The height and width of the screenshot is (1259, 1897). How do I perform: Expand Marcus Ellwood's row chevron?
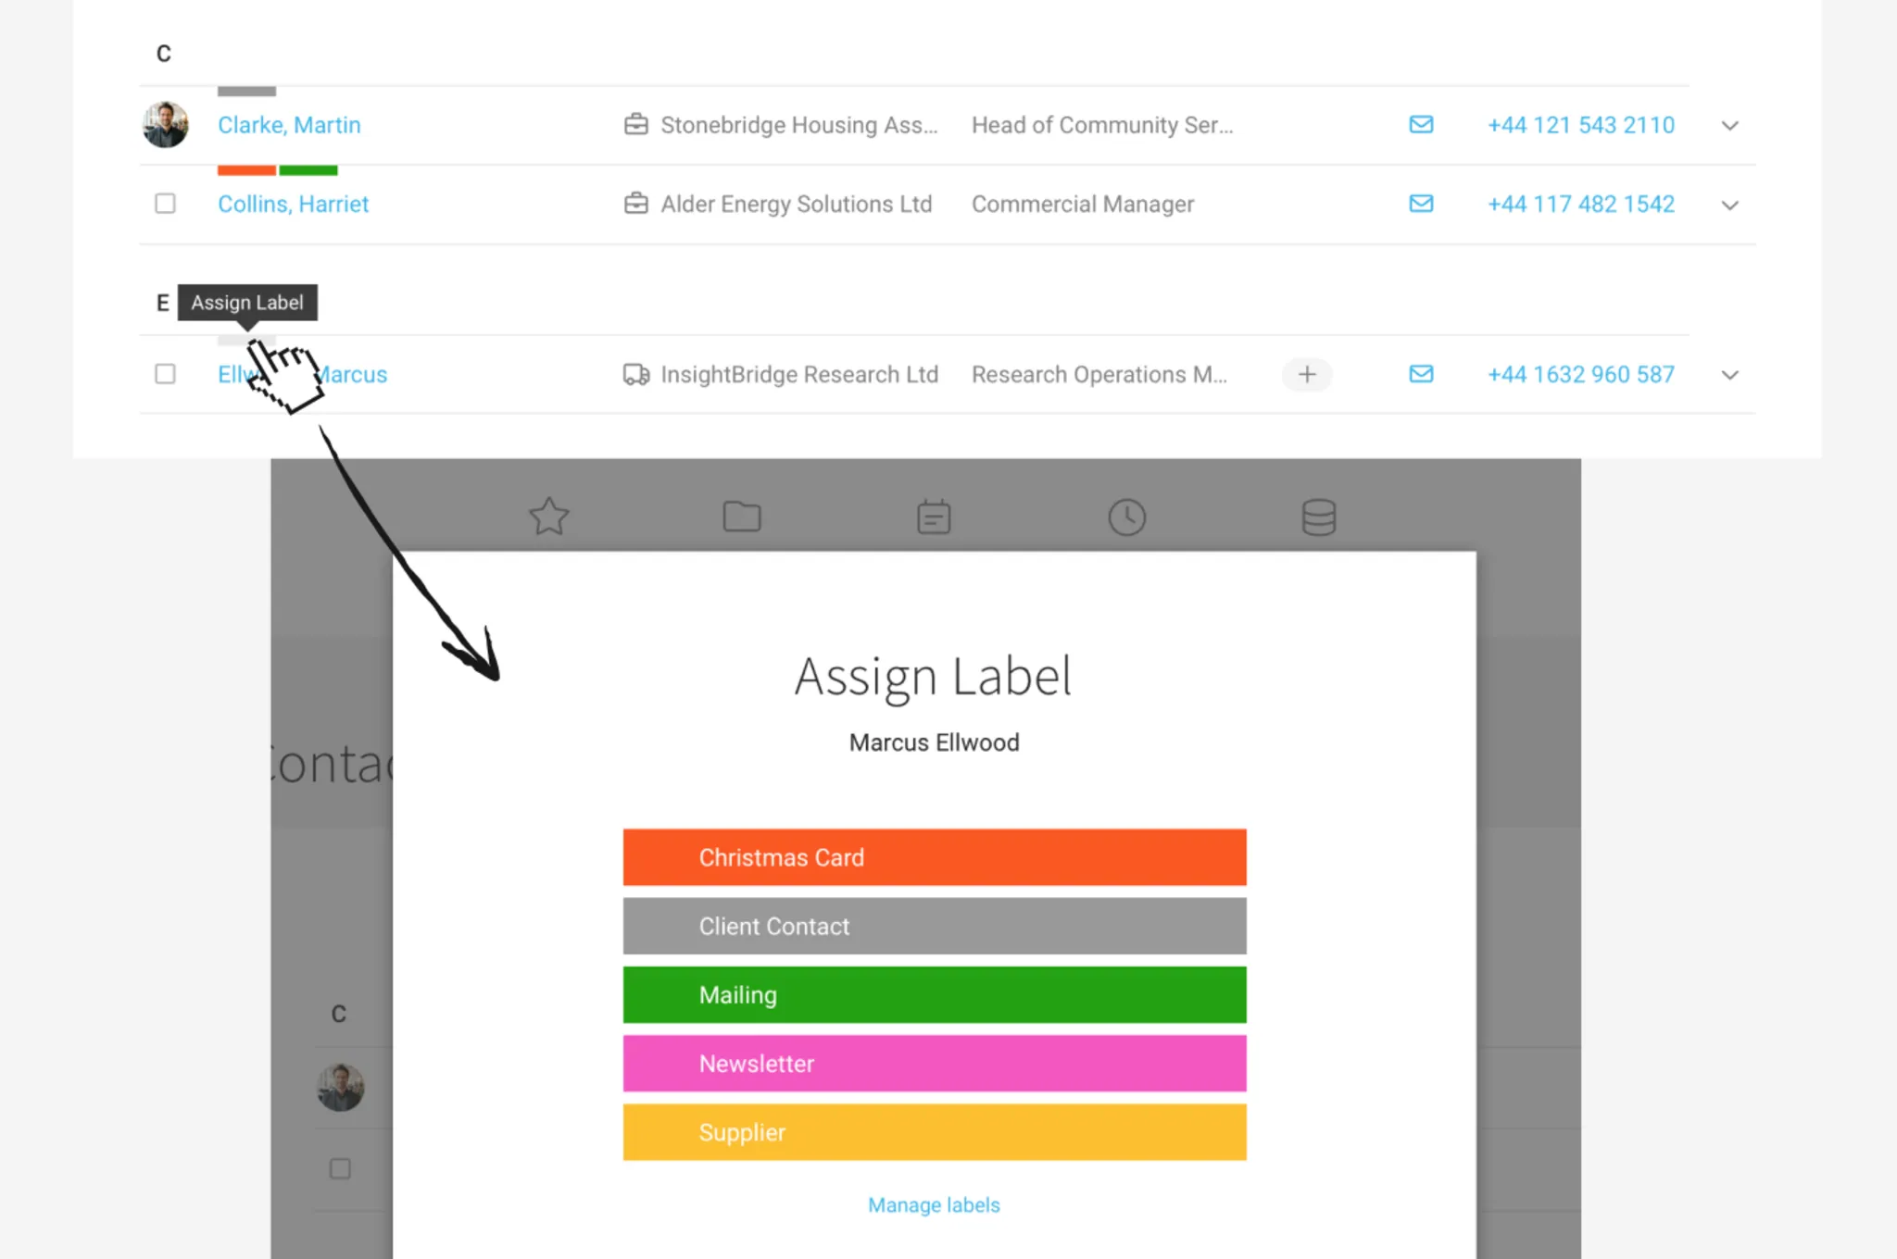click(x=1729, y=375)
